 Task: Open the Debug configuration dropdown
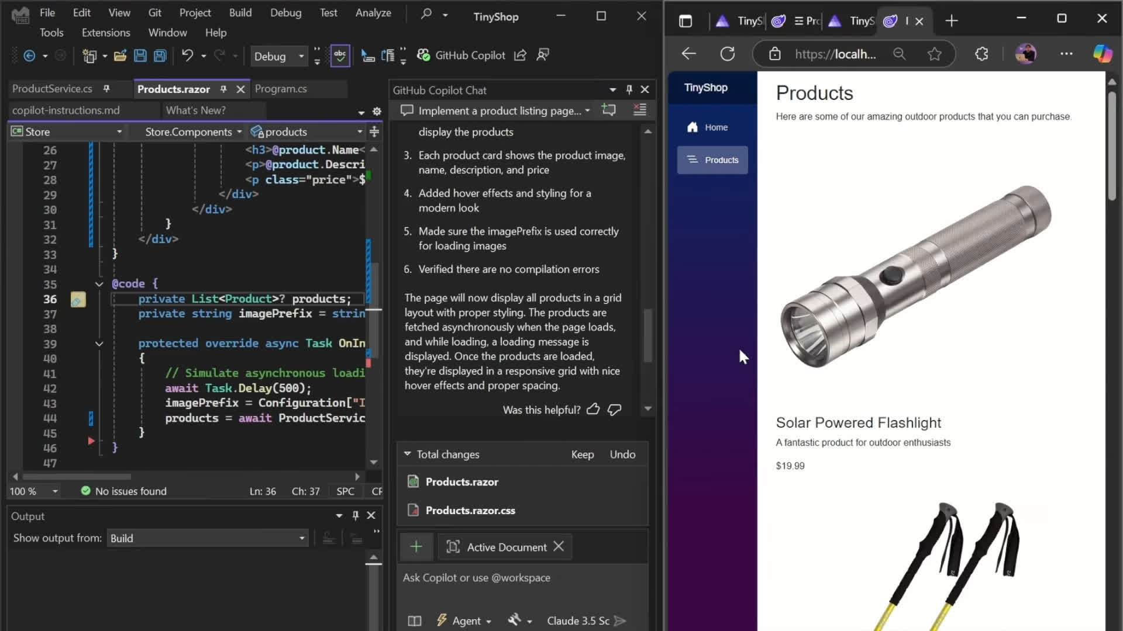click(301, 56)
